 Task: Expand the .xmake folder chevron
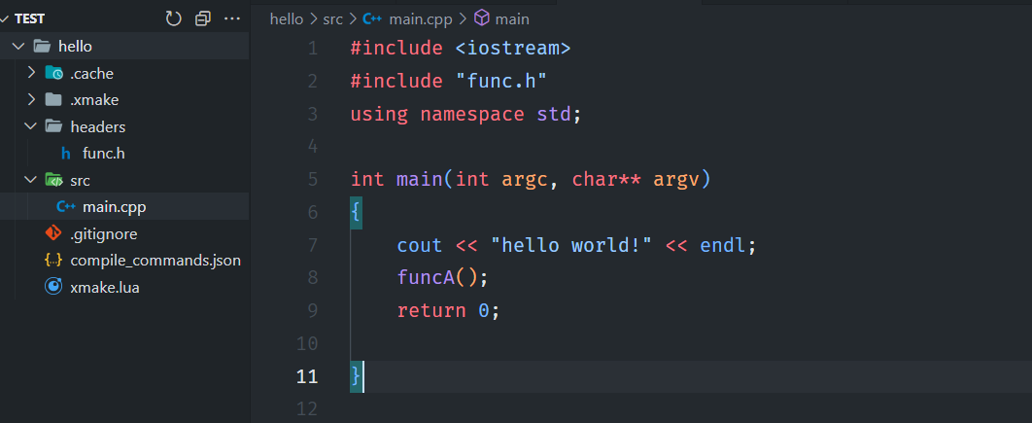30,100
